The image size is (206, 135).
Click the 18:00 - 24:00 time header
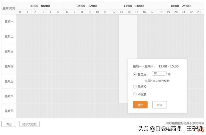(181, 6)
